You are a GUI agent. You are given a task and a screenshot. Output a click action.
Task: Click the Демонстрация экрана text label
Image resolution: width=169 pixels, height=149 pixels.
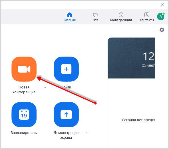pyautogui.click(x=66, y=135)
